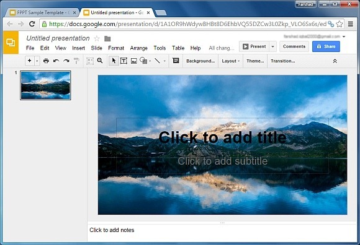Image resolution: width=360 pixels, height=245 pixels.
Task: Open the account email dropdown arrow
Action: (344, 37)
